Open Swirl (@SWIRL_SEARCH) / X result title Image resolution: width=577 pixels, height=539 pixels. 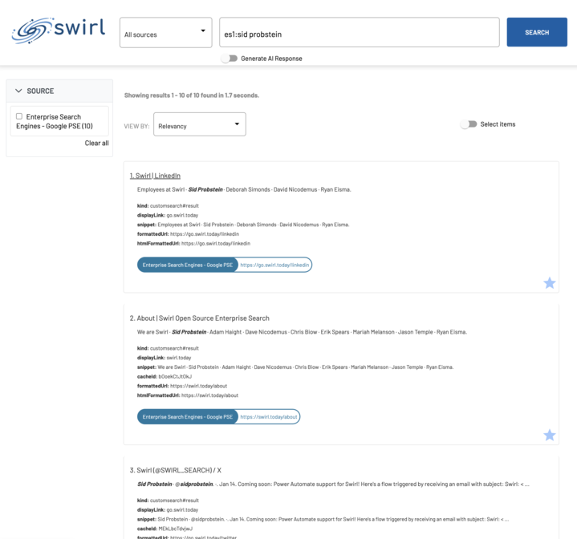tap(176, 470)
